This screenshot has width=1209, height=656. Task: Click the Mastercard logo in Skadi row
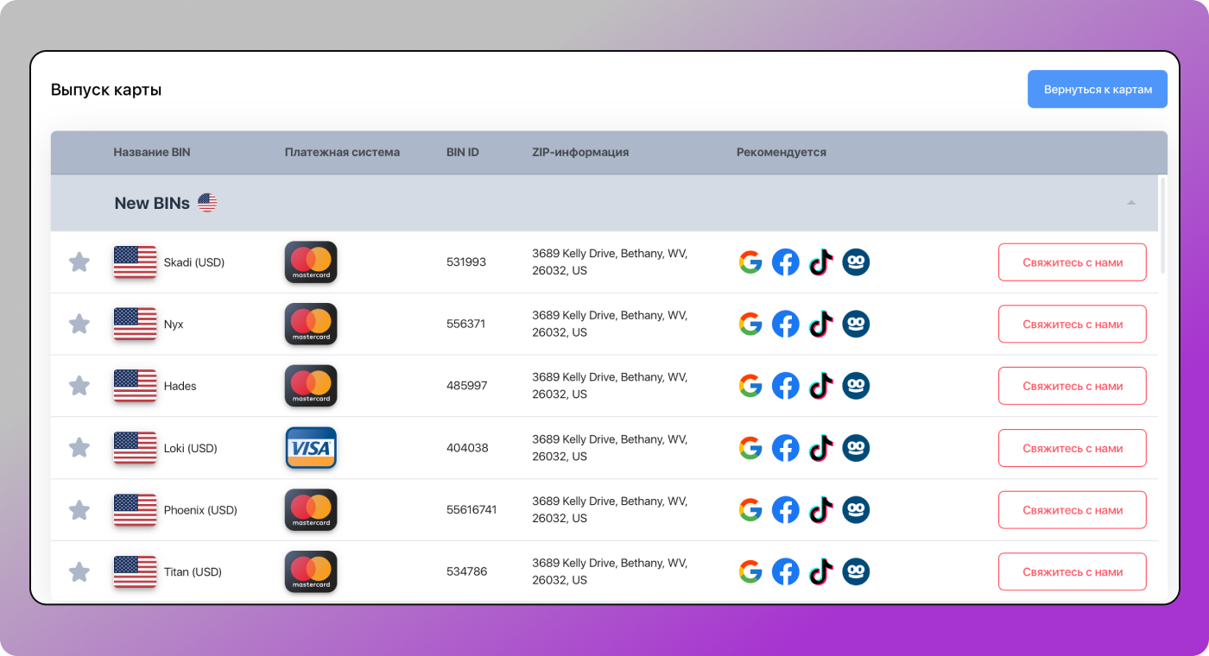[x=311, y=262]
